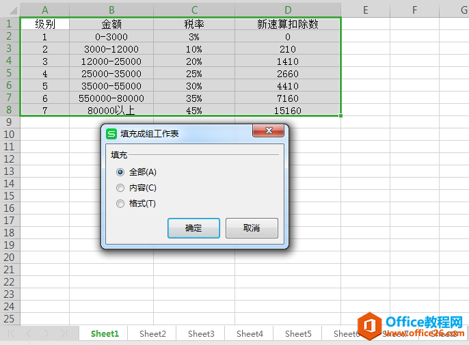The height and width of the screenshot is (345, 469).
Task: Click the cell containing 550000-80000
Action: point(111,98)
